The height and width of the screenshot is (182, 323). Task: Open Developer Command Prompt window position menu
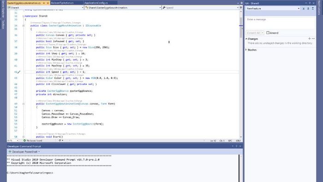(x=233, y=146)
